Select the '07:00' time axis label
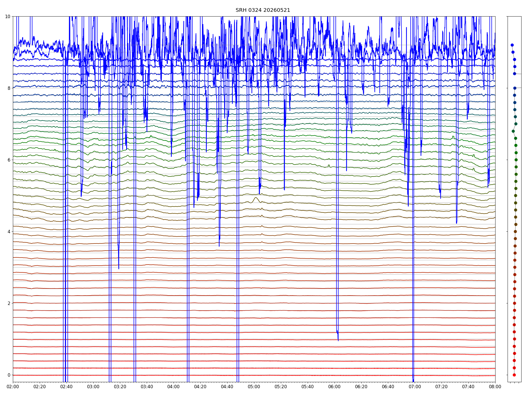 [415, 387]
